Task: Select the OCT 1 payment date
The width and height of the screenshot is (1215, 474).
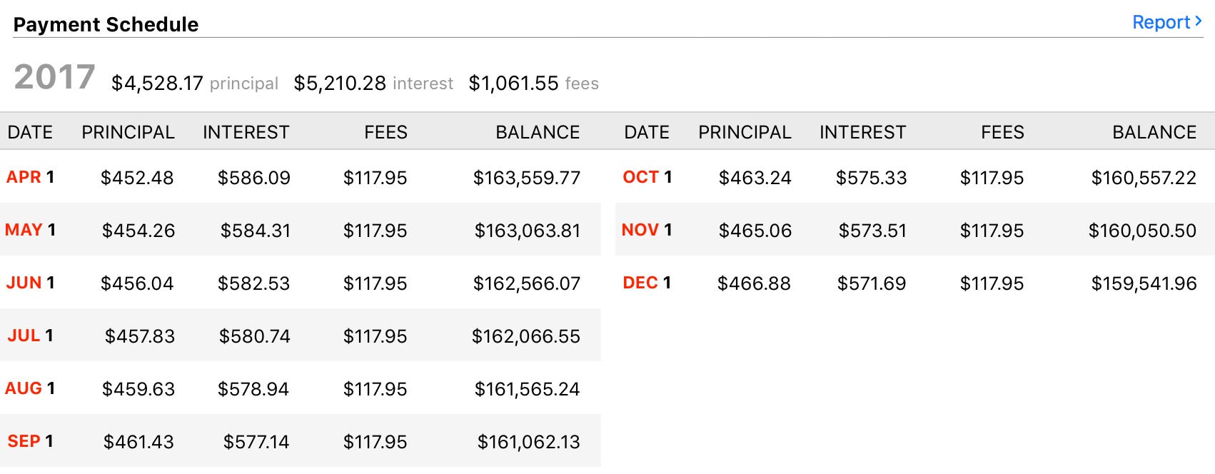Action: point(647,177)
